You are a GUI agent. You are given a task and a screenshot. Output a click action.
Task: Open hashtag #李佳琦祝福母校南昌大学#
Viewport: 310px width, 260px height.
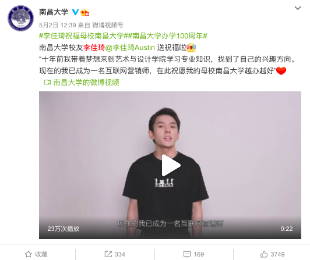[82, 36]
